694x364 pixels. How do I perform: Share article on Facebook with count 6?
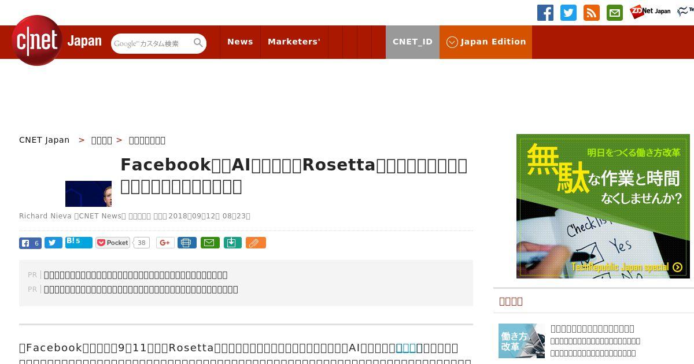coord(30,243)
